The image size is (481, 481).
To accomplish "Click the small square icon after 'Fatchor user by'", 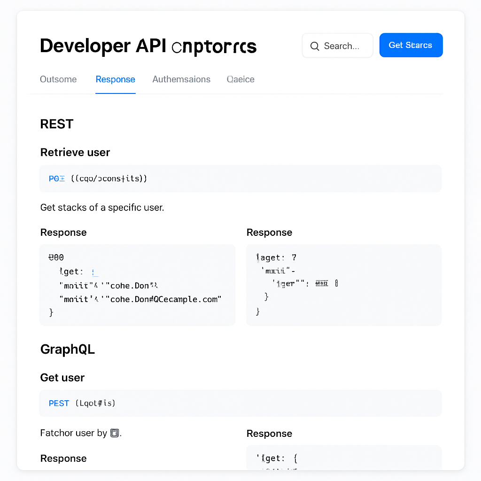I will 115,433.
